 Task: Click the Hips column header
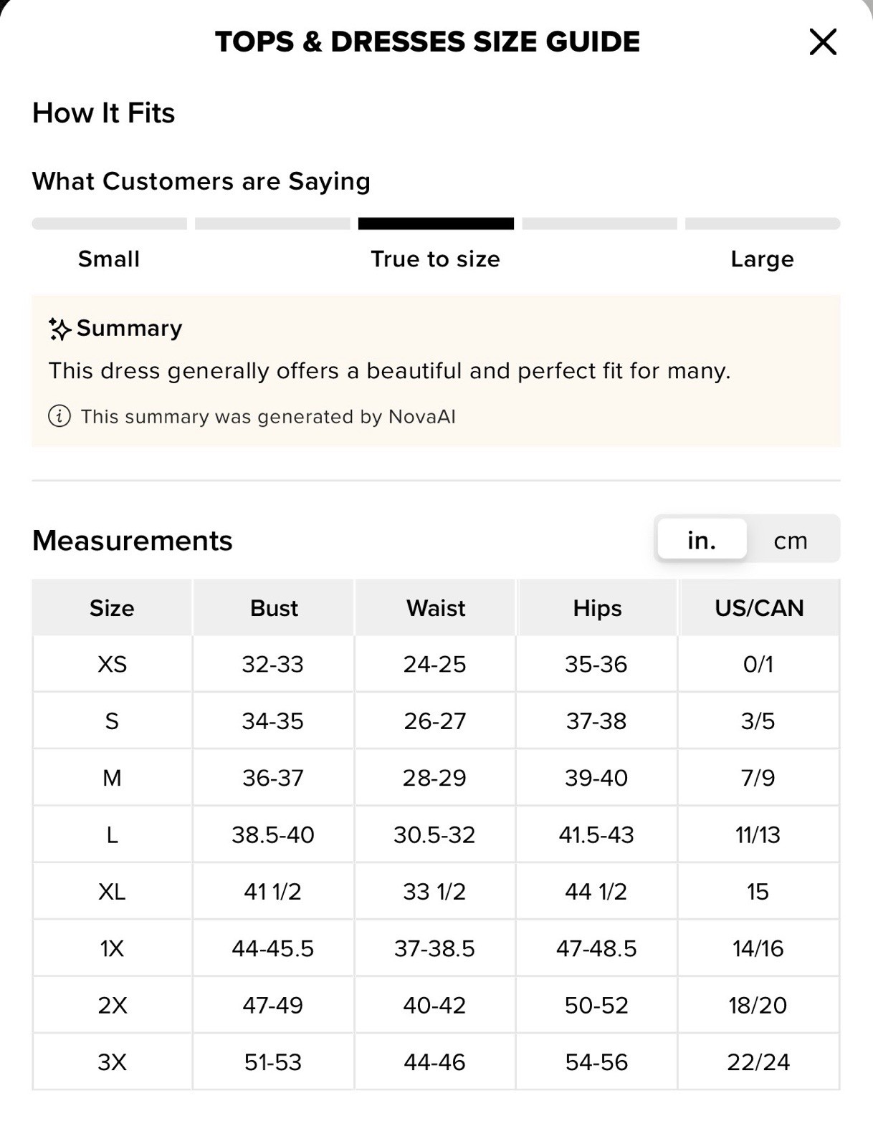[x=597, y=608]
